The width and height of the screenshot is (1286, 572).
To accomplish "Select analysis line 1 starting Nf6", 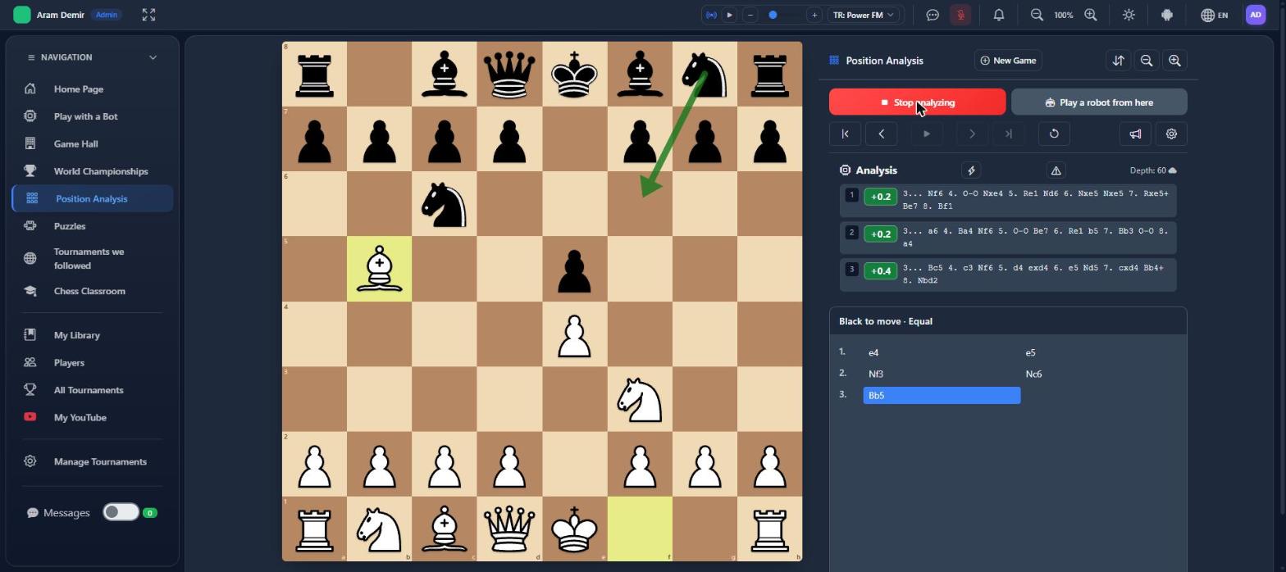I will tap(1008, 201).
